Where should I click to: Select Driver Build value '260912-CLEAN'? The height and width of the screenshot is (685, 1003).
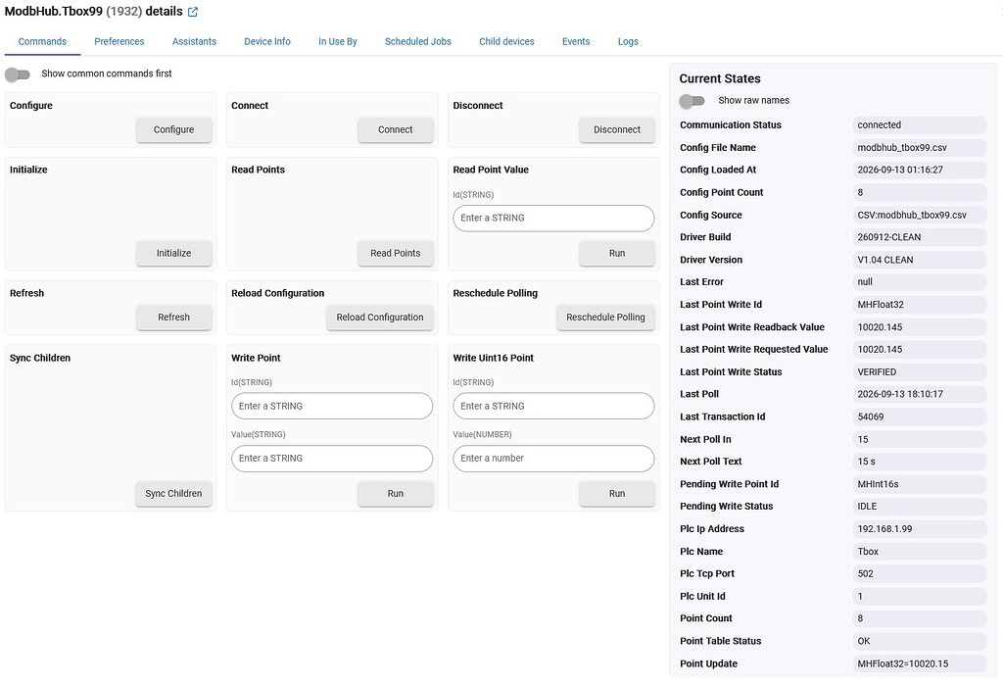919,237
